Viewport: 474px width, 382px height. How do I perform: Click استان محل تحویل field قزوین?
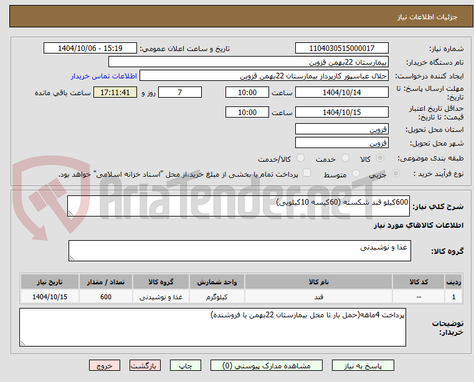click(x=341, y=129)
